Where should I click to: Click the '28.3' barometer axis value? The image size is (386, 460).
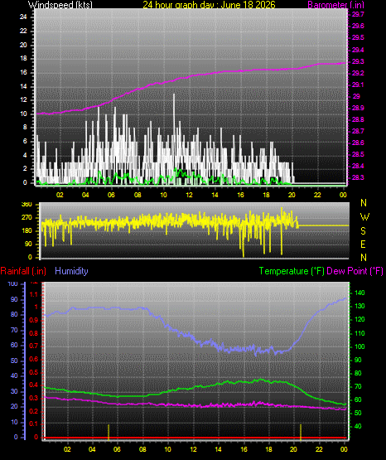[x=358, y=177]
